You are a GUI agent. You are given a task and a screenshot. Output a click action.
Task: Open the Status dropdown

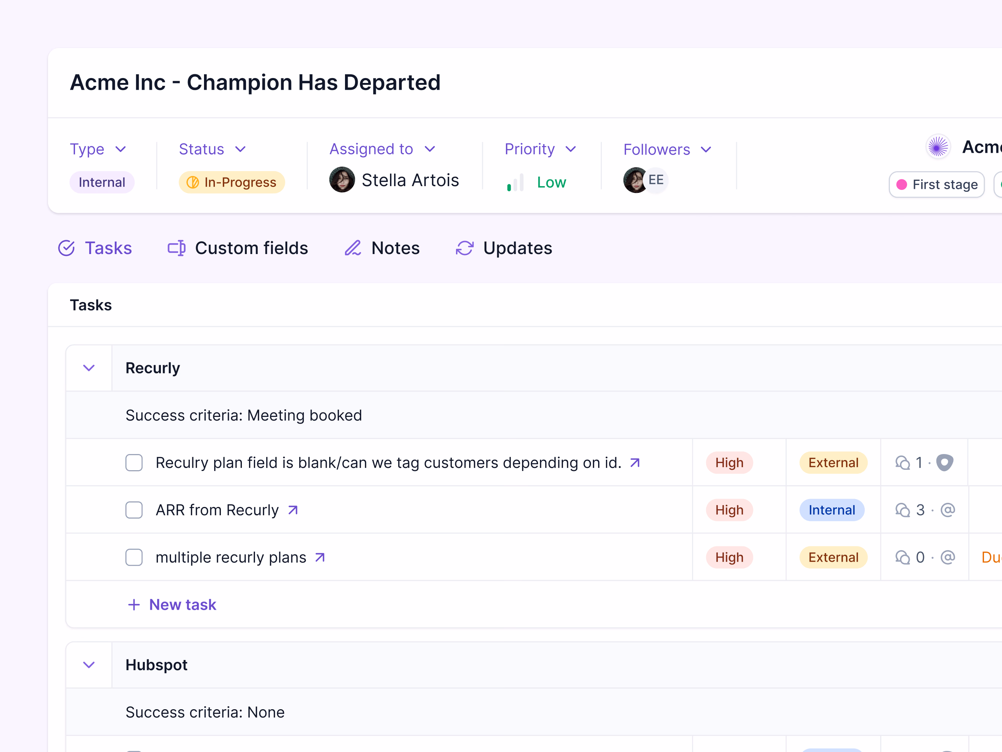pos(213,149)
